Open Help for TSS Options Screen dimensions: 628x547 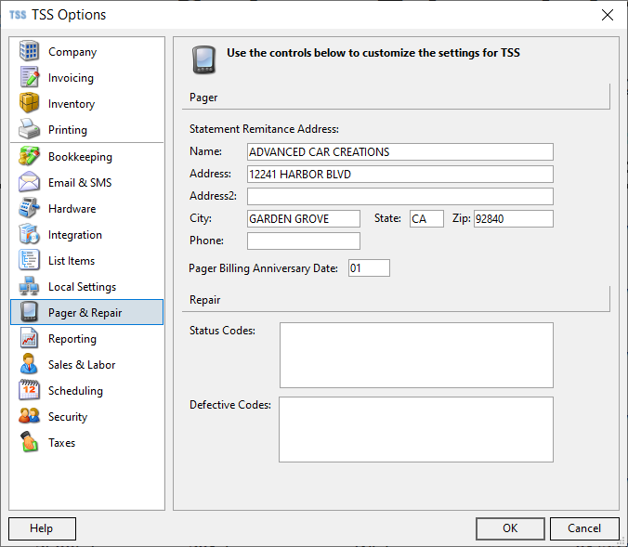42,528
